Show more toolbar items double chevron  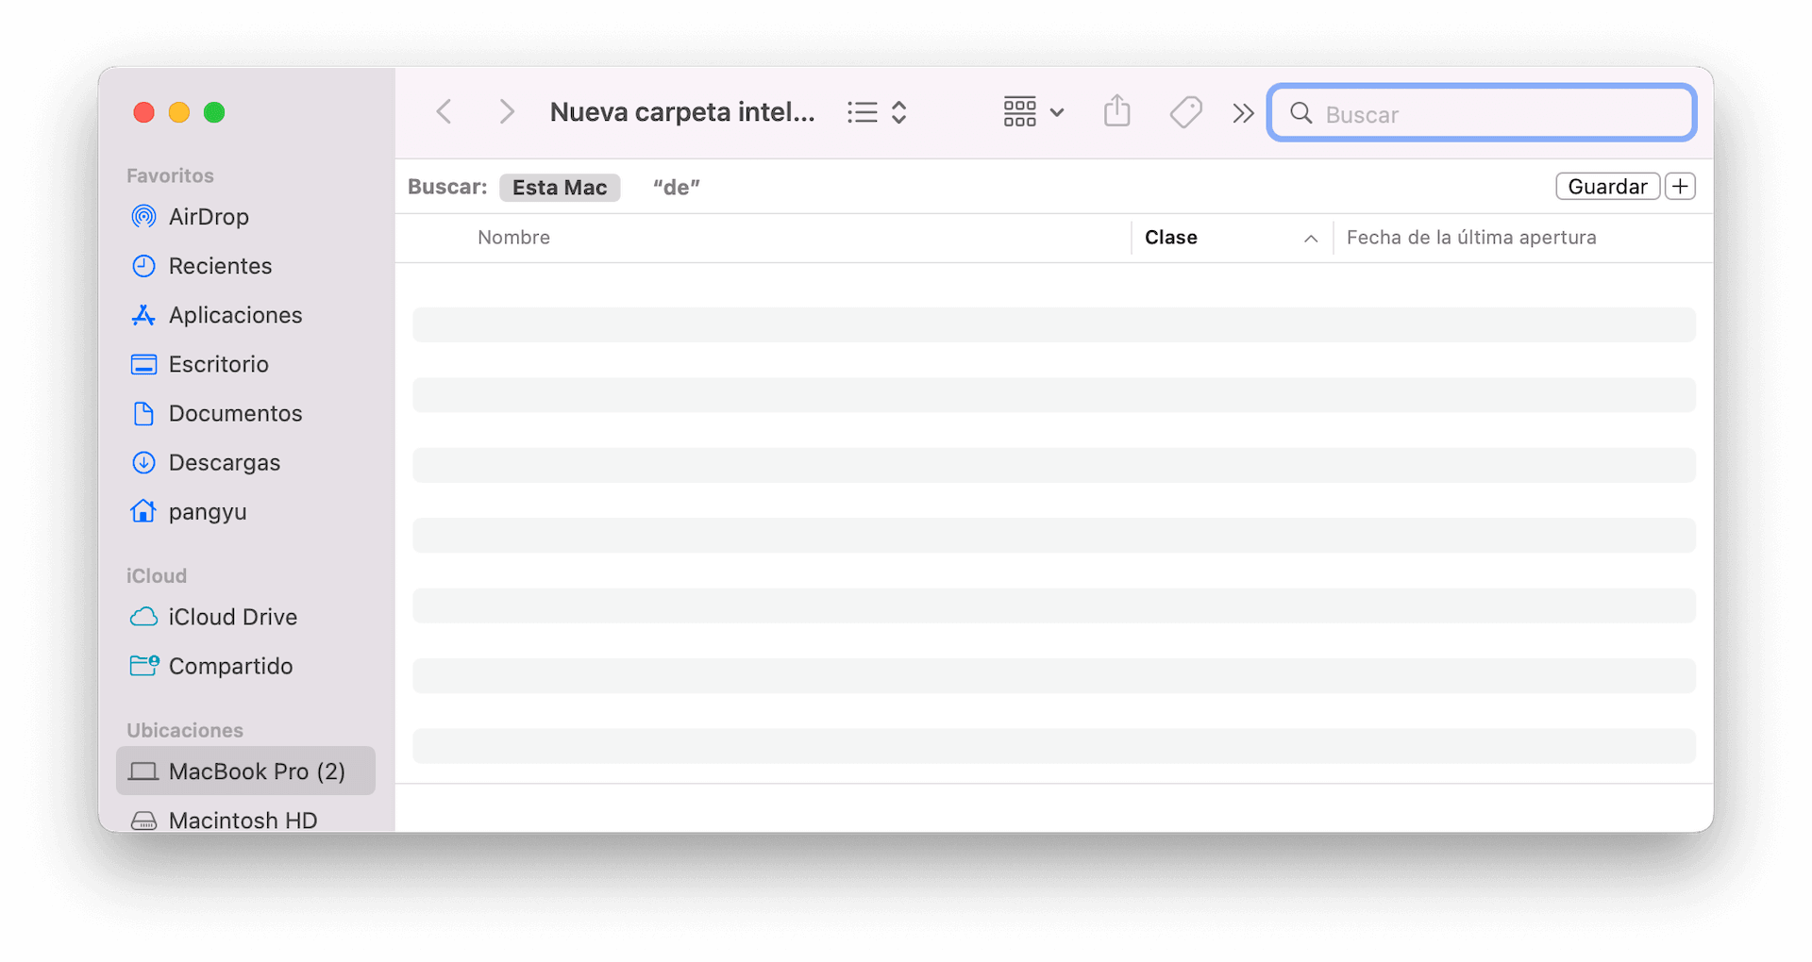click(x=1243, y=113)
